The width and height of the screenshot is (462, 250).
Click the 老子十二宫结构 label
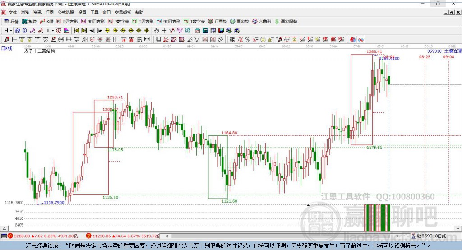click(40, 51)
